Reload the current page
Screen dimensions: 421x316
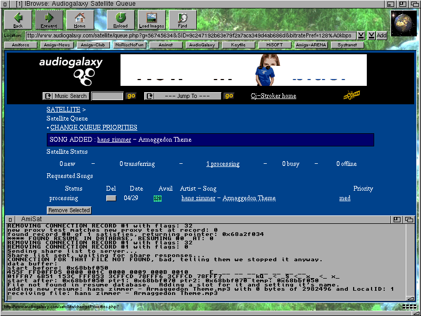click(121, 19)
